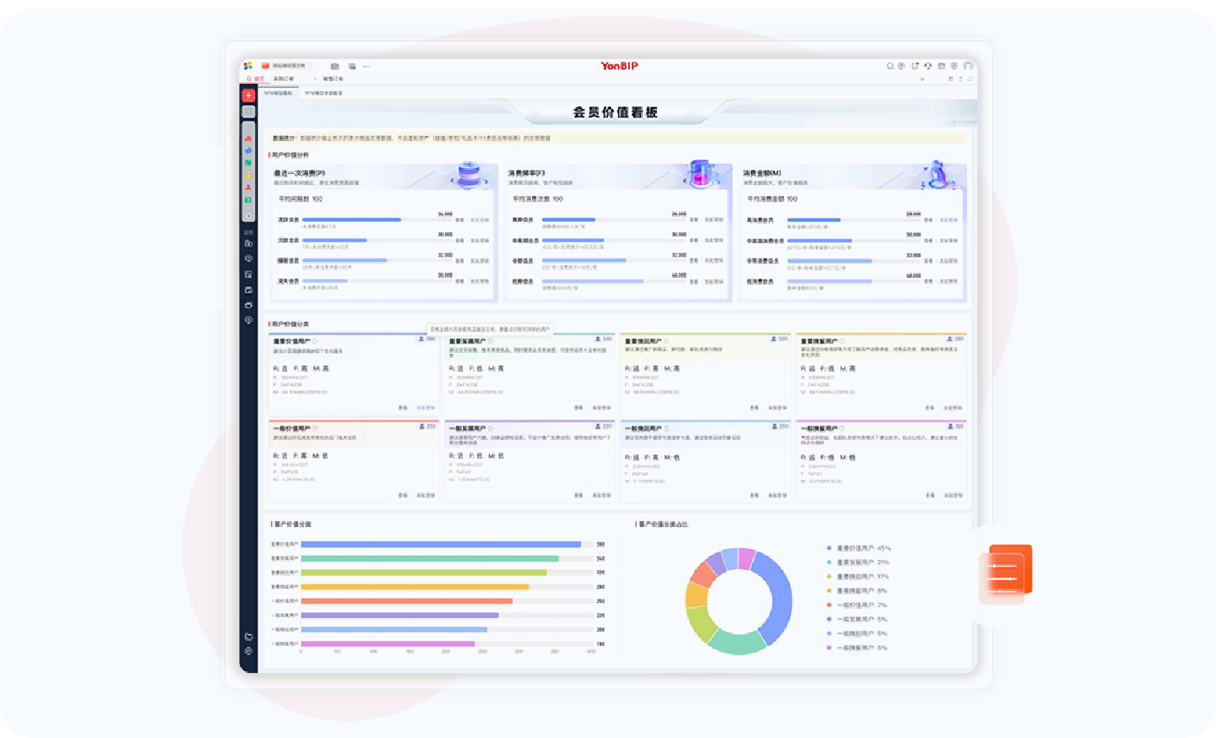
Task: Click the headset support icon in header
Action: click(x=928, y=66)
